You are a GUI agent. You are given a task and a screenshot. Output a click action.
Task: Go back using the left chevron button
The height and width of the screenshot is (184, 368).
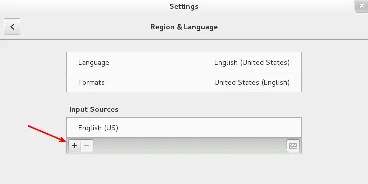pyautogui.click(x=12, y=27)
